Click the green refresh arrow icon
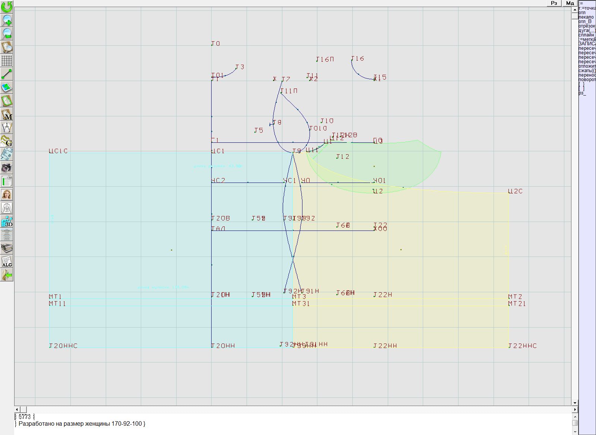This screenshot has width=596, height=435. pos(7,7)
